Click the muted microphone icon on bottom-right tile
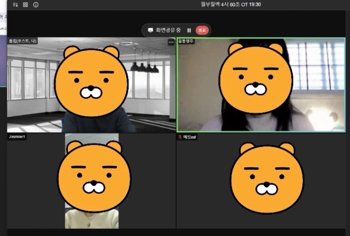The width and height of the screenshot is (350, 236). tap(180, 137)
